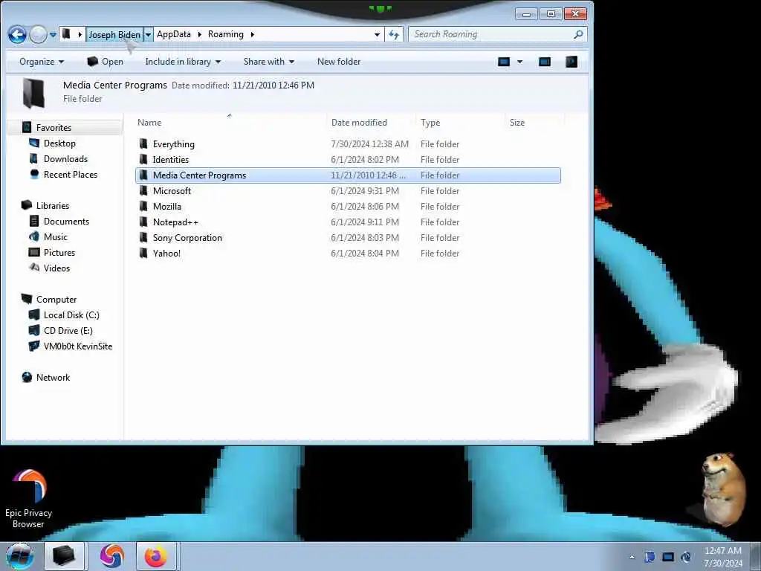Go back with the Back arrow button
761x571 pixels.
pos(17,34)
